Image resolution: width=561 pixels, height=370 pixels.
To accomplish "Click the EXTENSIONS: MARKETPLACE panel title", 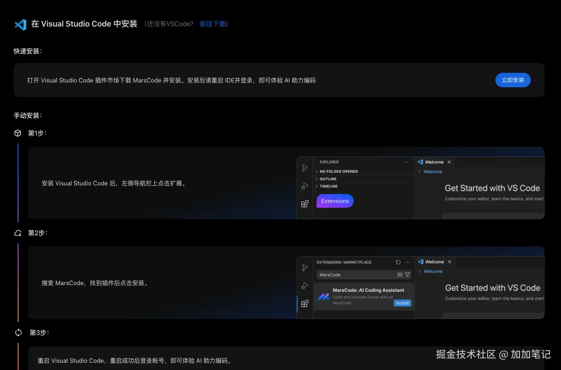I will [344, 262].
